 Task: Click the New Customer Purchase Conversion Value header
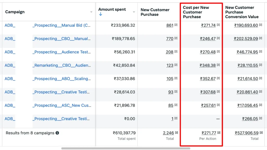tap(242, 12)
